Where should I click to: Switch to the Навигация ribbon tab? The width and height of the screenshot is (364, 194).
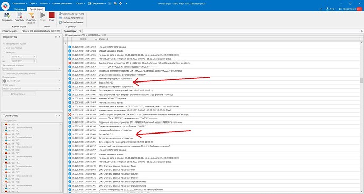(x=20, y=9)
